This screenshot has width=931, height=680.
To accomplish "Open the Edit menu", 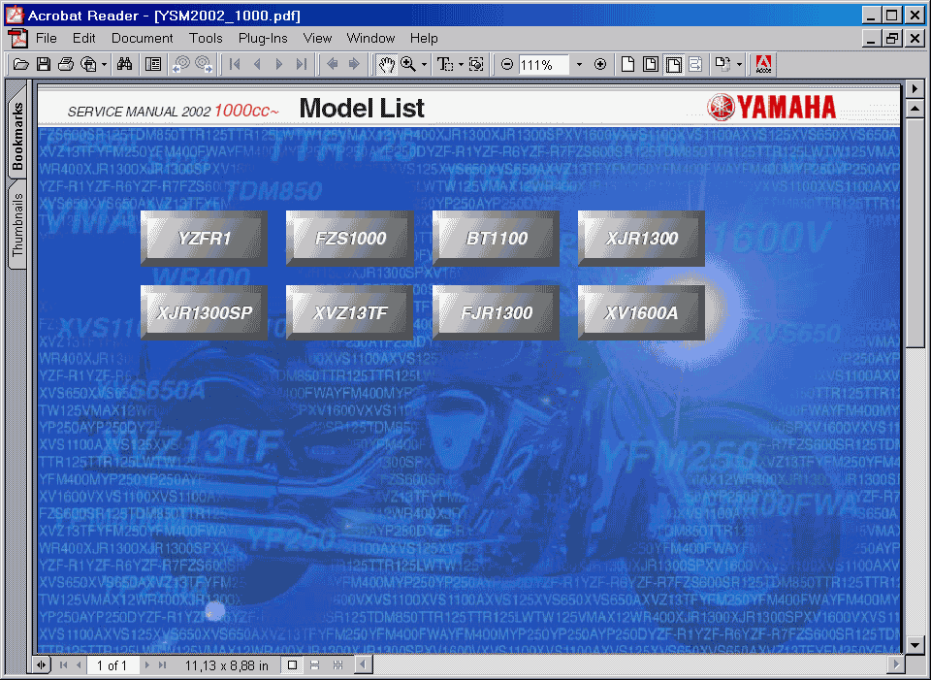I will point(83,38).
